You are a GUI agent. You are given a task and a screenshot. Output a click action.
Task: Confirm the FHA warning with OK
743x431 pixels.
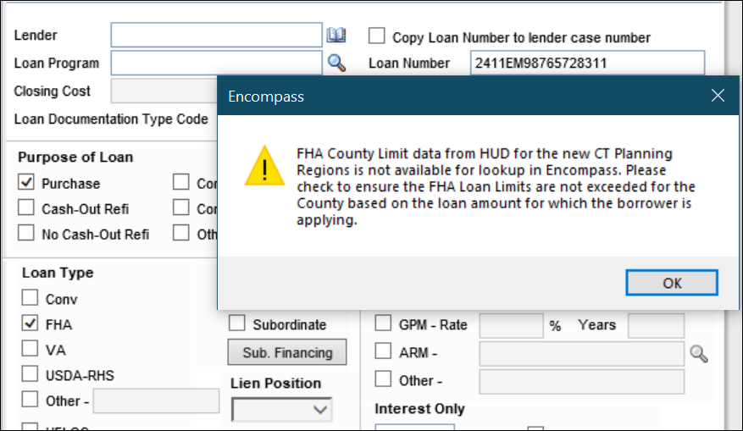(x=672, y=283)
